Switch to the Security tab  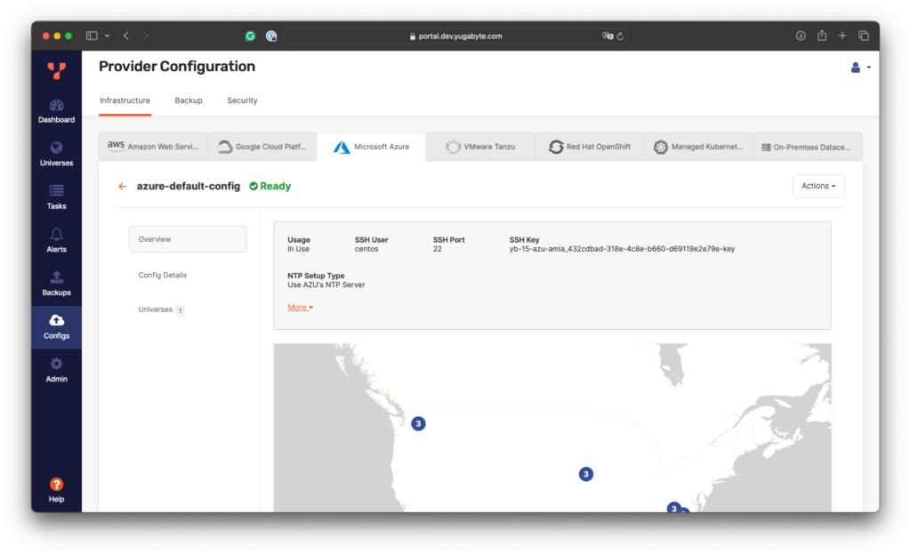(x=242, y=100)
